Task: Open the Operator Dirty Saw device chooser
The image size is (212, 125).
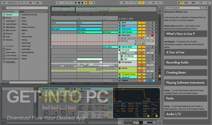Action: (x=127, y=38)
